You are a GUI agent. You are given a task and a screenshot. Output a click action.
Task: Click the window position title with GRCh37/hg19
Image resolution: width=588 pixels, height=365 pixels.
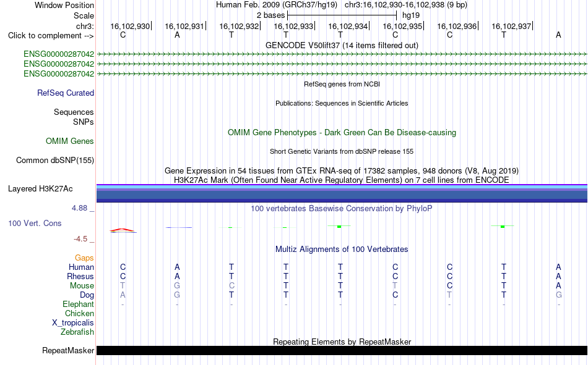tap(341, 5)
